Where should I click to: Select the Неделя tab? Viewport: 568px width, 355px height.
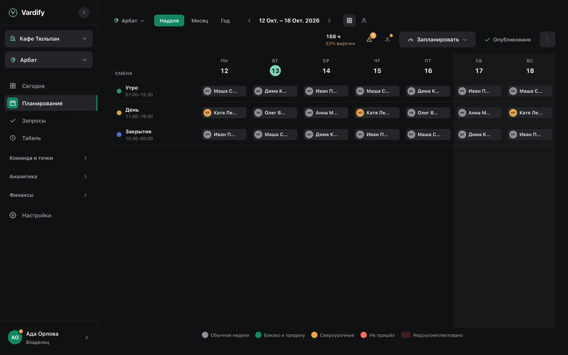coord(169,21)
